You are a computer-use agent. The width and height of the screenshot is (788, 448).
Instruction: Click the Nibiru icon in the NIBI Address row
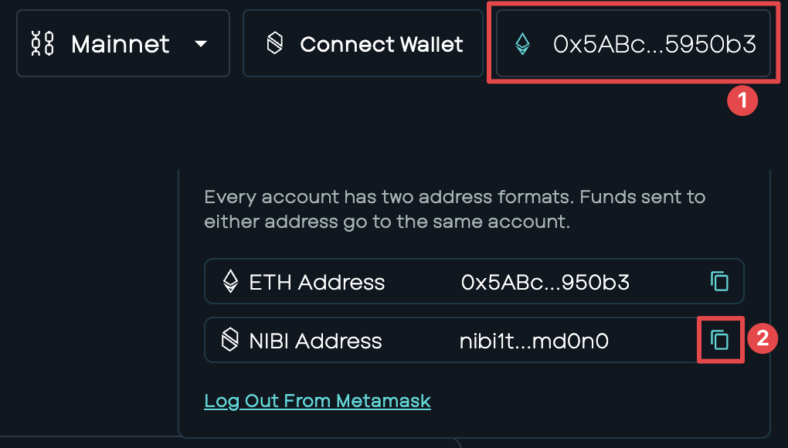(230, 340)
